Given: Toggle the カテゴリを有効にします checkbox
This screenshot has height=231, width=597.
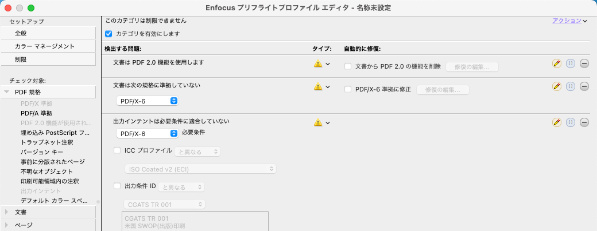Looking at the screenshot, I should [x=109, y=34].
